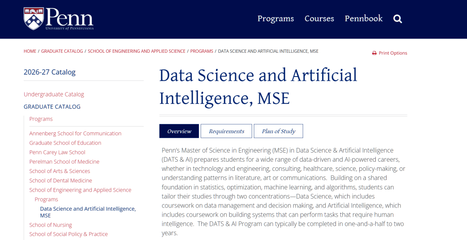Open the Programs navigation menu
Screen dimensions: 467x240
(x=275, y=19)
